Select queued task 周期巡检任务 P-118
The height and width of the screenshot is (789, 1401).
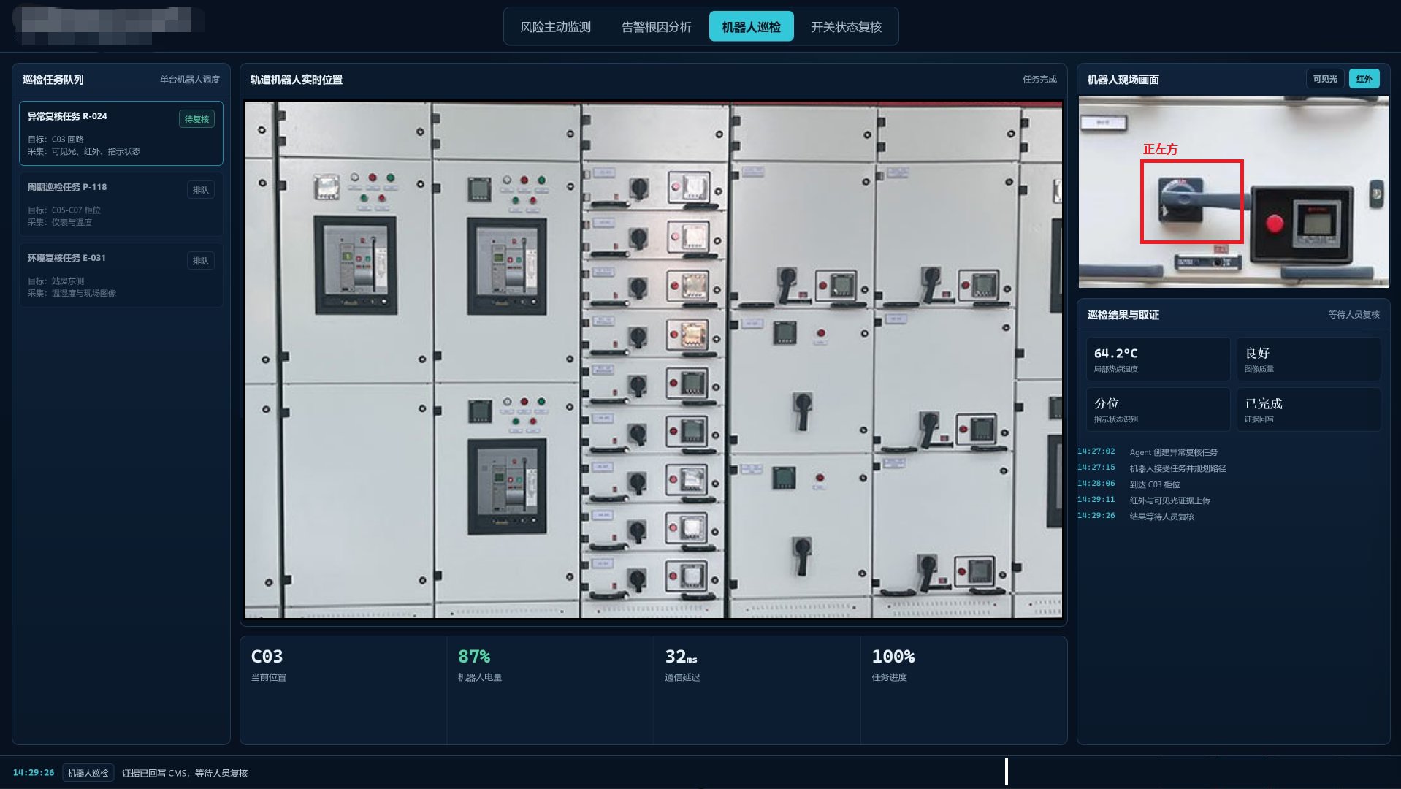121,204
